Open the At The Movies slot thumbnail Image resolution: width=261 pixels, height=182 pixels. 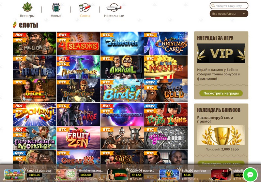pos(166,67)
